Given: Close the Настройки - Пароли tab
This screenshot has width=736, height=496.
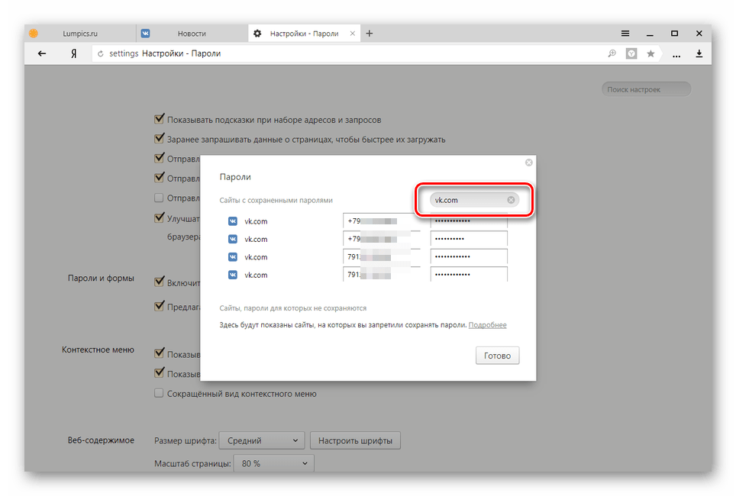Looking at the screenshot, I should tap(353, 34).
